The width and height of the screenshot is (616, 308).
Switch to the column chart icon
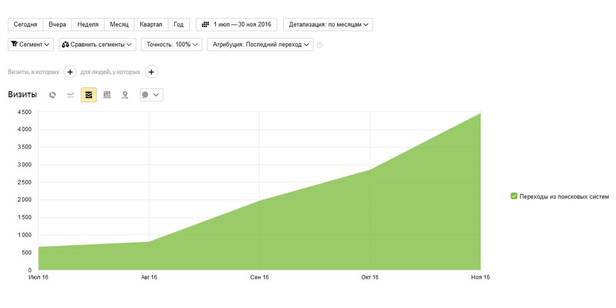tap(107, 95)
